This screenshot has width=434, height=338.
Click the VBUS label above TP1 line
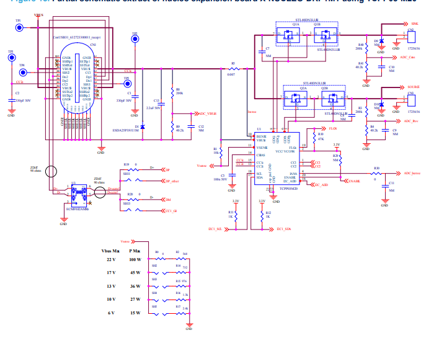click(38, 16)
